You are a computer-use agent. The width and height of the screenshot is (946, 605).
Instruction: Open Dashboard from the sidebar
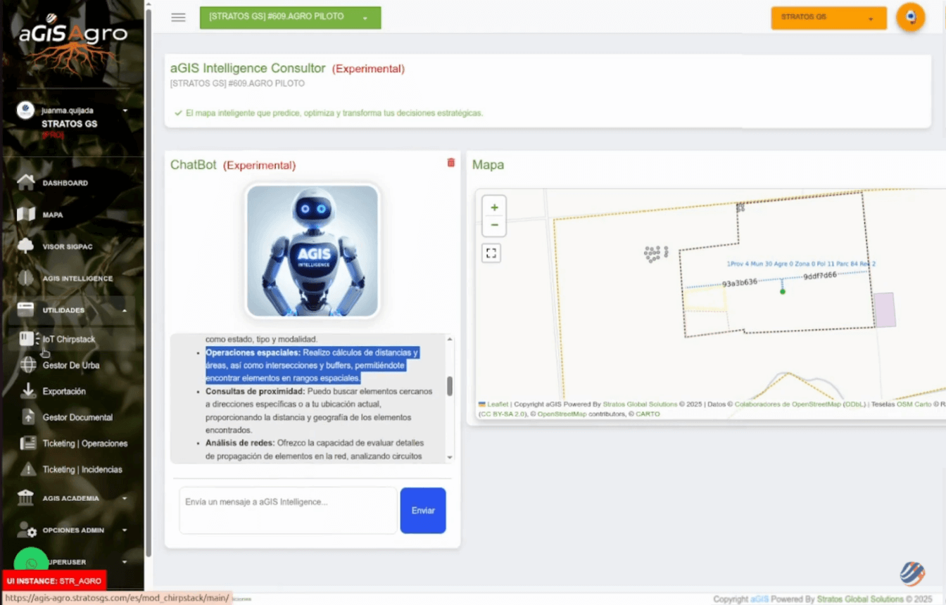pos(65,183)
